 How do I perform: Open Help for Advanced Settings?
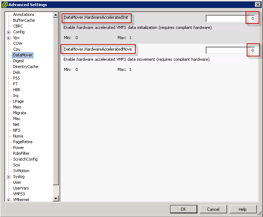[243, 209]
